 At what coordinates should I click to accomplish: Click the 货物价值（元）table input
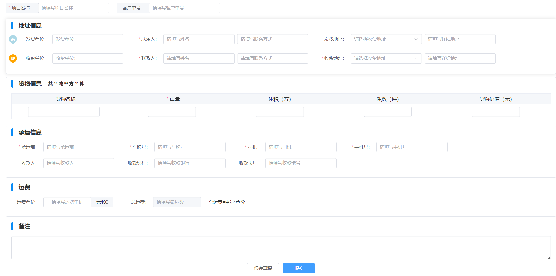tap(496, 112)
